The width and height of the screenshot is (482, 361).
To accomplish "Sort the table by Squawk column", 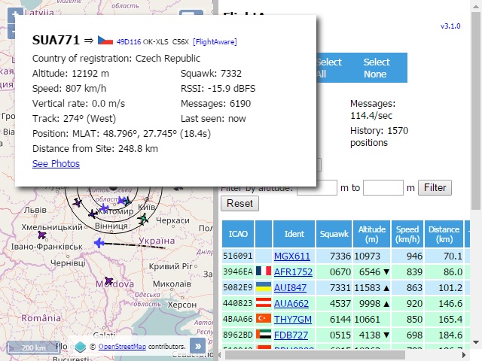I will (x=333, y=234).
